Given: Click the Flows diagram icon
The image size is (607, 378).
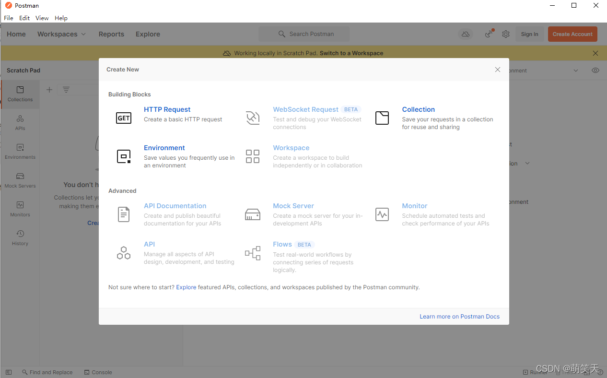Looking at the screenshot, I should pos(253,253).
